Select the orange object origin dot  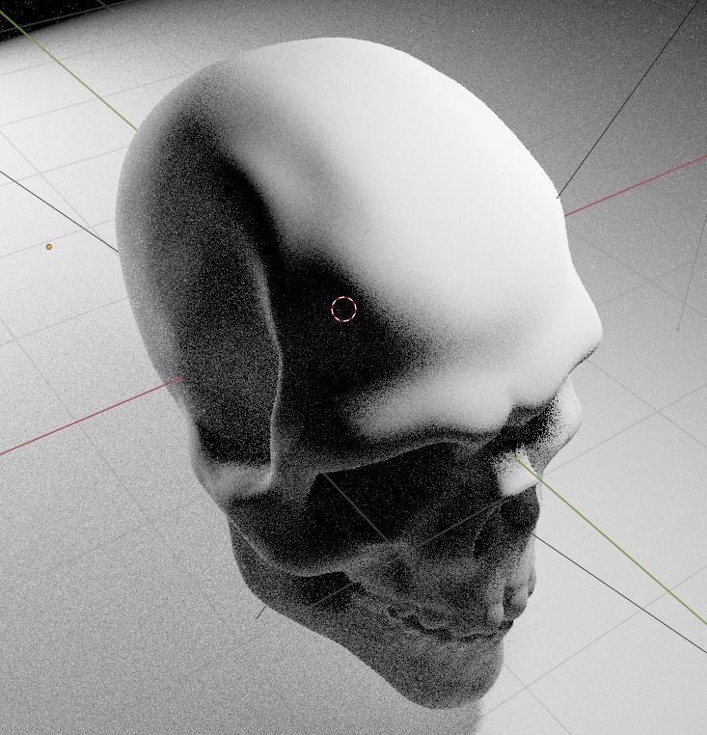click(49, 247)
